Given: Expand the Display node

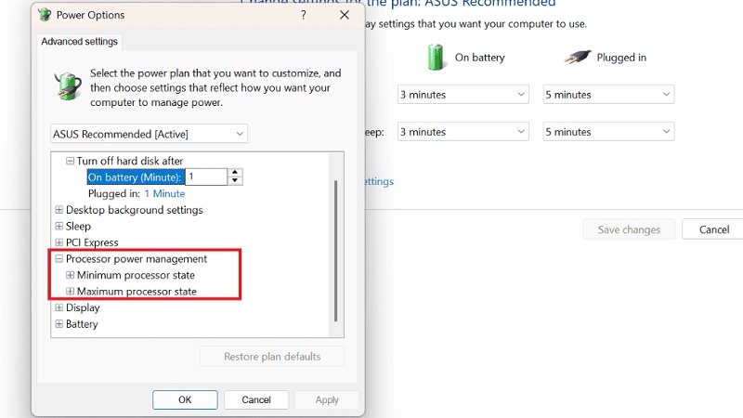Looking at the screenshot, I should tap(59, 307).
